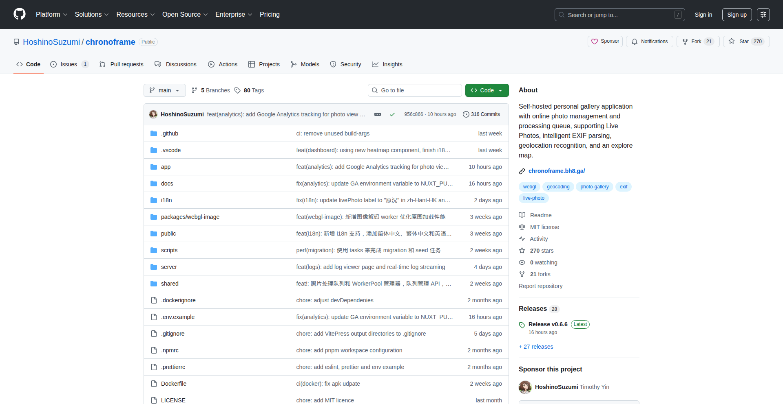Screen dimensions: 783x404
Task: Click the Fork repository icon
Action: click(685, 41)
